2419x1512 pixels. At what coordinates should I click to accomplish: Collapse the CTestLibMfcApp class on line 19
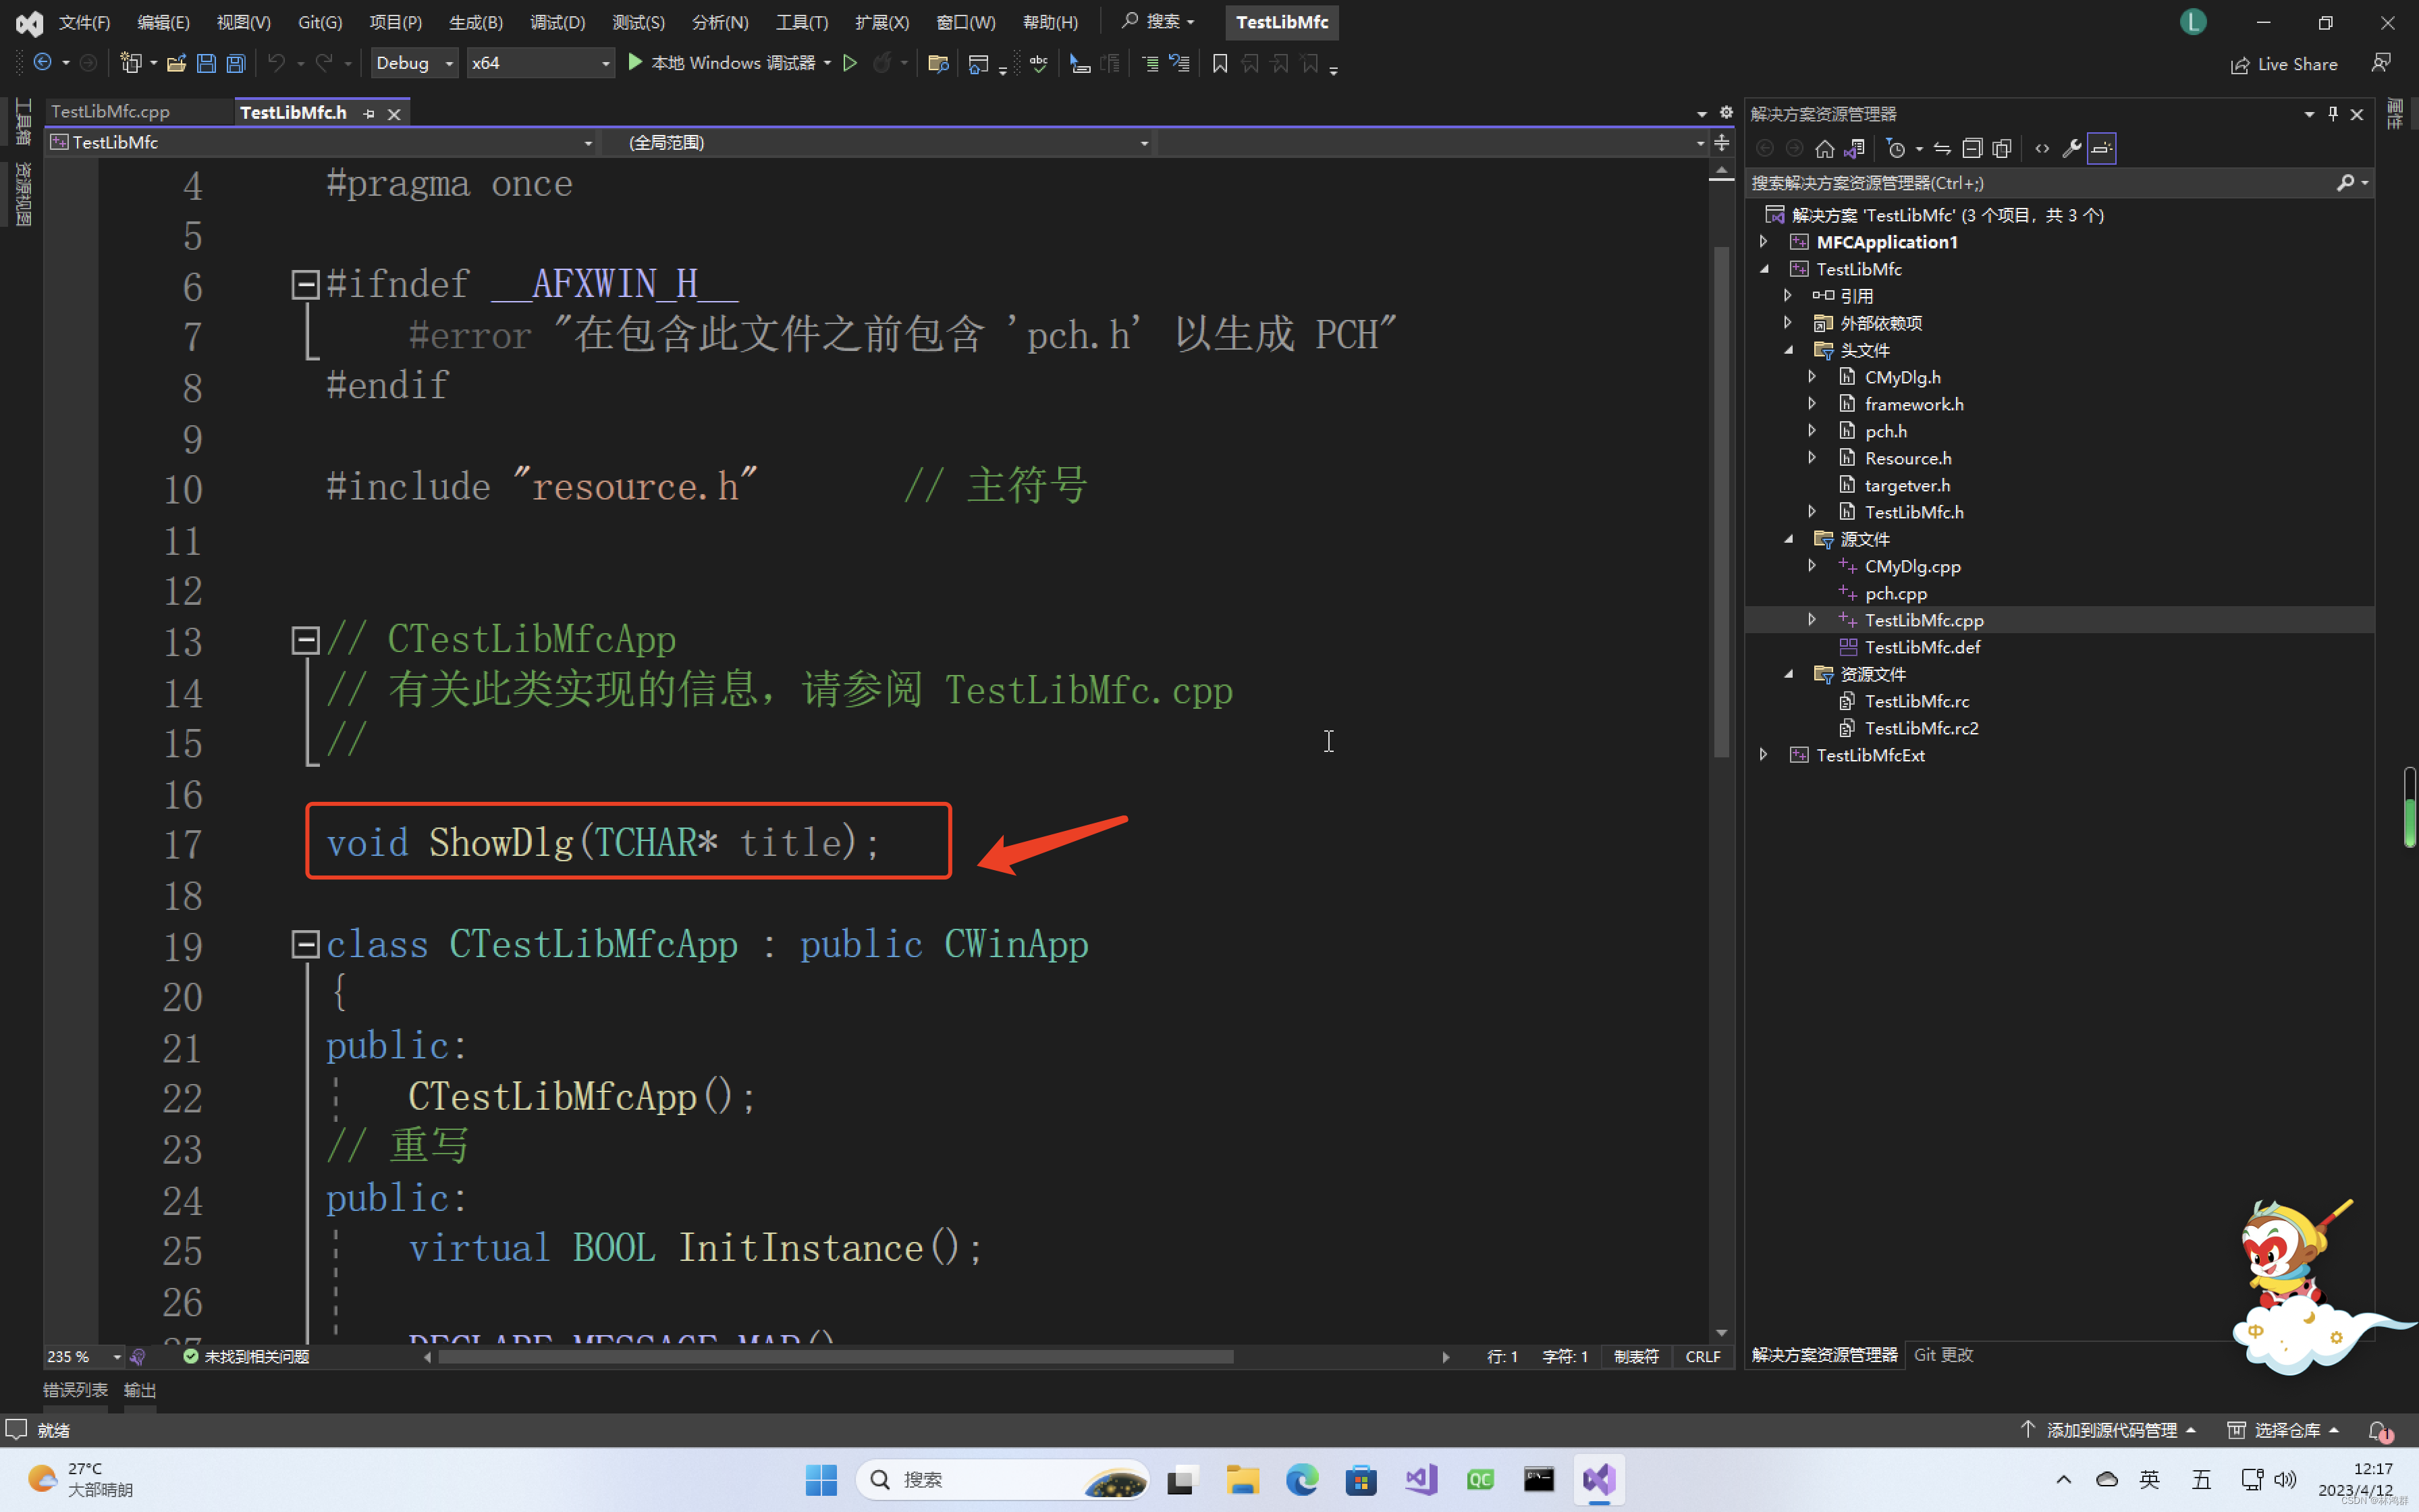click(x=305, y=945)
